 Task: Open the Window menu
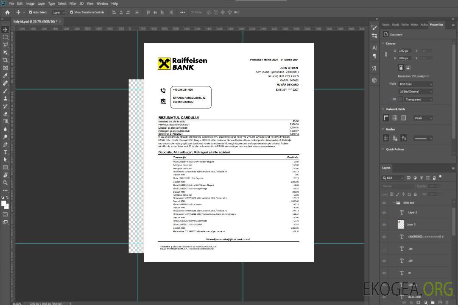tap(102, 3)
